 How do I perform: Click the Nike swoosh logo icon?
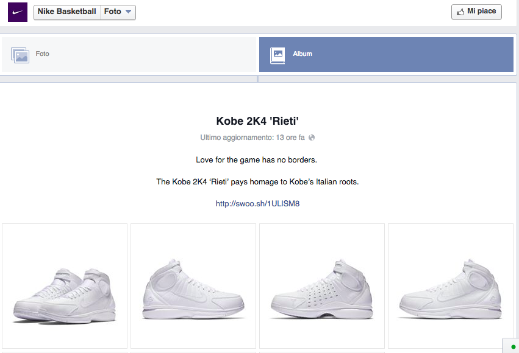point(17,12)
